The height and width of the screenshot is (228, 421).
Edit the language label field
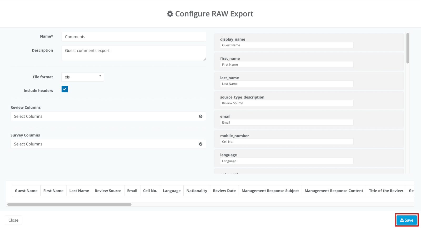[x=287, y=161]
